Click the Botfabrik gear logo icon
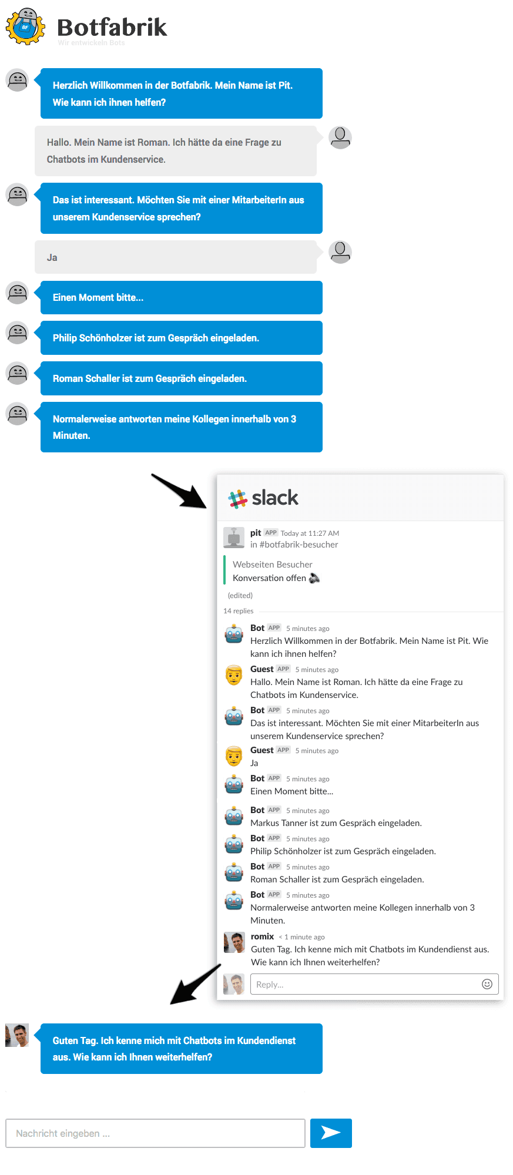Screen dimensions: 513x1175 coord(25,26)
